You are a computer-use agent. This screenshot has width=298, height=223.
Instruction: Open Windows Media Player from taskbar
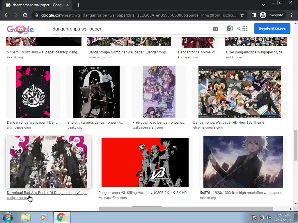[x=43, y=217]
